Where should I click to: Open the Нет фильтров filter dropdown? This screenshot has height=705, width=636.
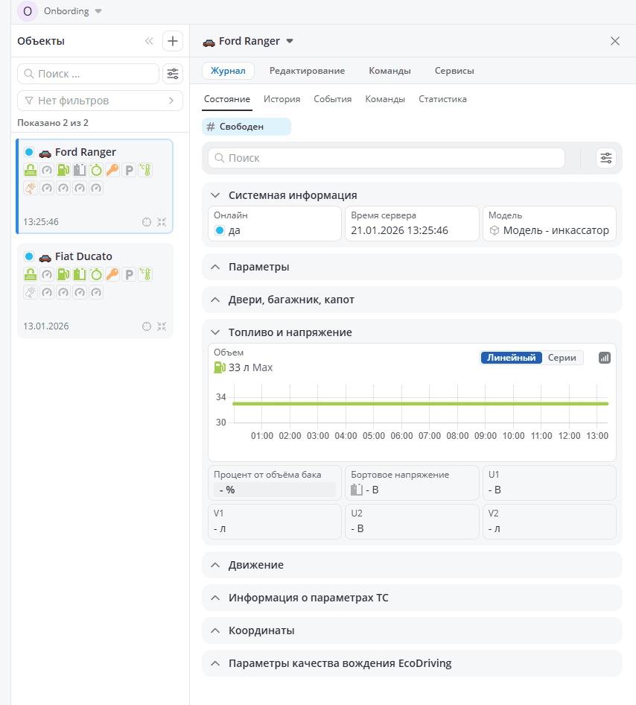pos(100,101)
